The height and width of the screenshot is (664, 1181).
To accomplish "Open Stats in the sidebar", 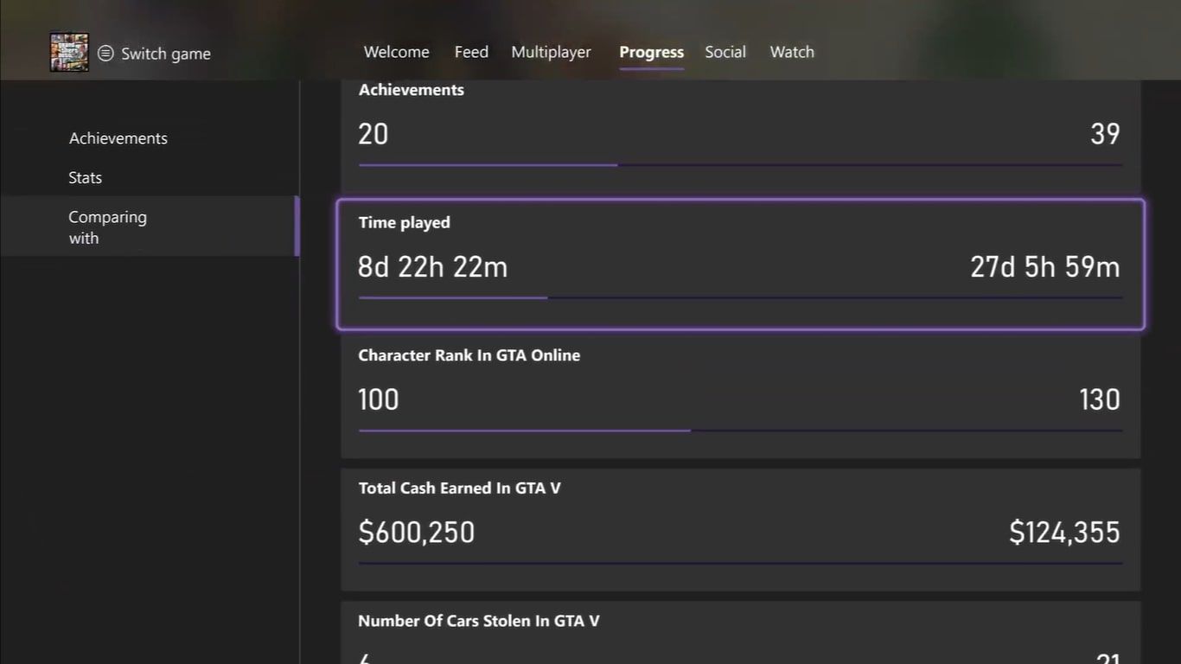I will (x=86, y=177).
